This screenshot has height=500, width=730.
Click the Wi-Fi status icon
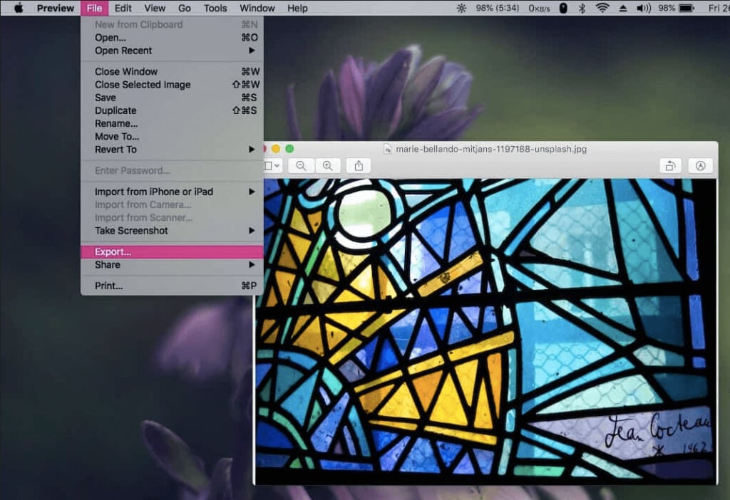pos(602,9)
